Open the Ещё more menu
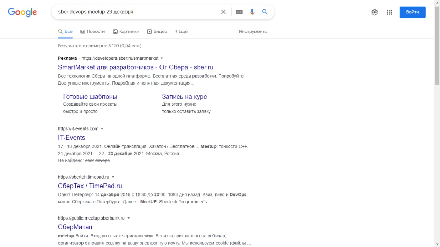The width and height of the screenshot is (440, 247). (181, 31)
